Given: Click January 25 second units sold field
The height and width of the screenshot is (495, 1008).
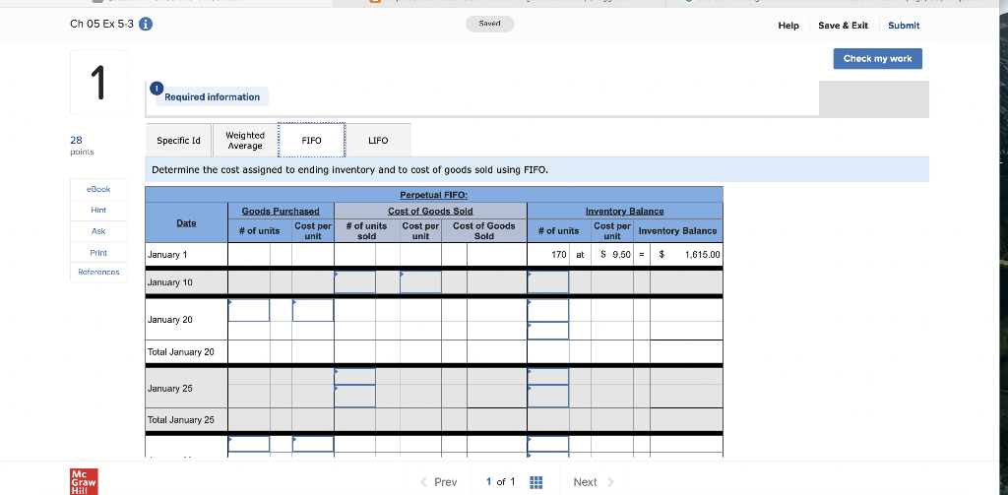Looking at the screenshot, I should pos(354,396).
